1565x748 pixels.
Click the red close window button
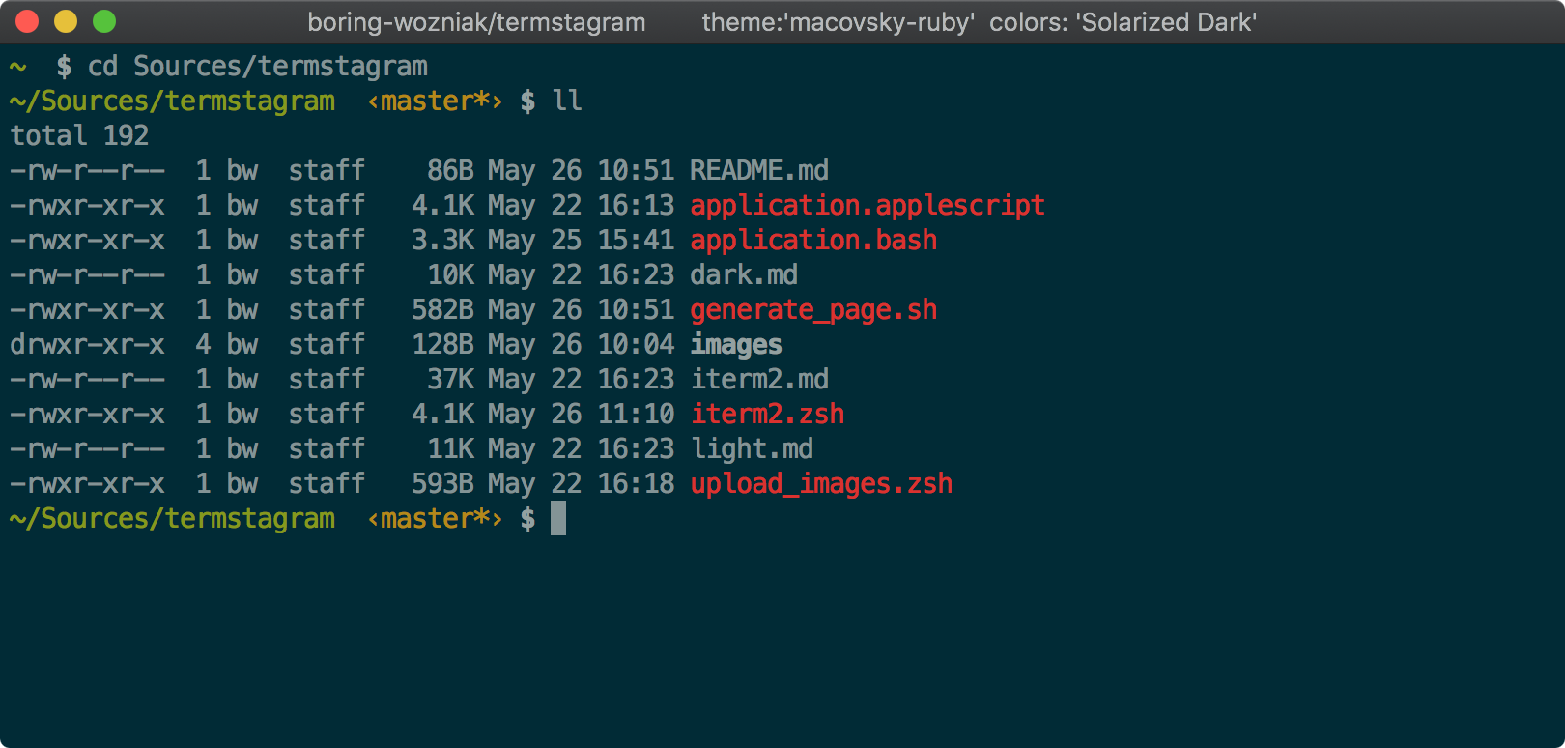click(27, 21)
